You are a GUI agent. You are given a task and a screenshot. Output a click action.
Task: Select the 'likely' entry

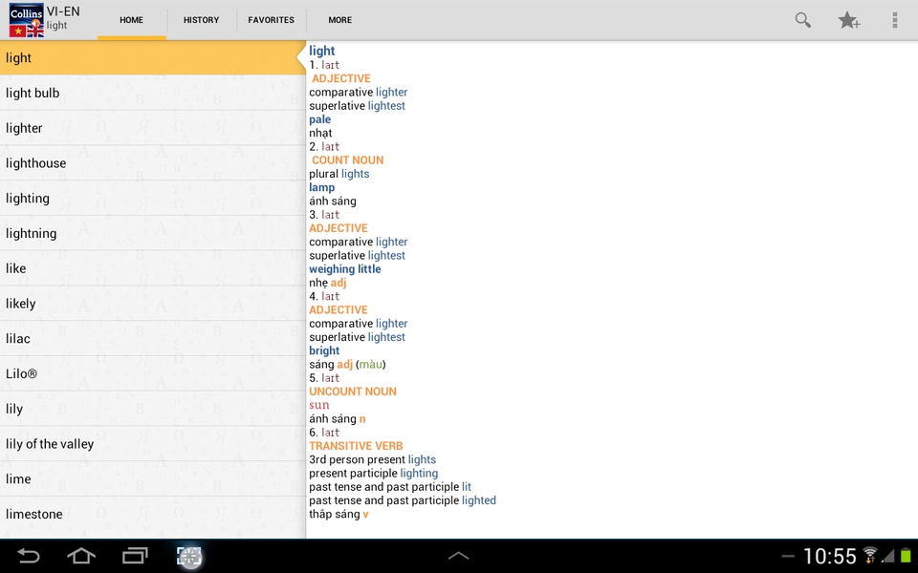pos(152,304)
